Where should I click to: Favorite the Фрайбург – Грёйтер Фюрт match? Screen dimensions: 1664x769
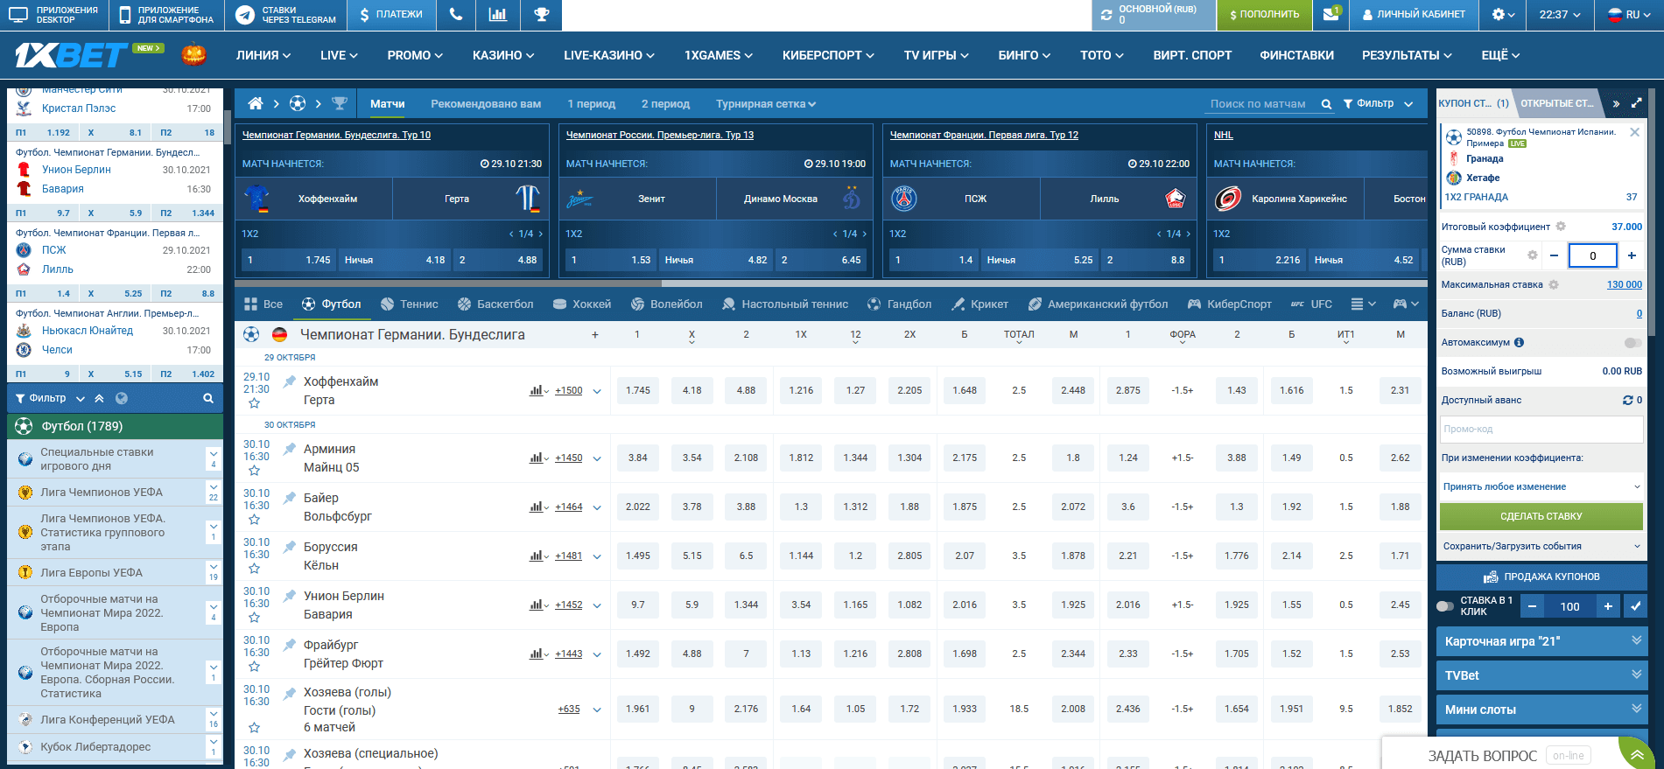254,667
